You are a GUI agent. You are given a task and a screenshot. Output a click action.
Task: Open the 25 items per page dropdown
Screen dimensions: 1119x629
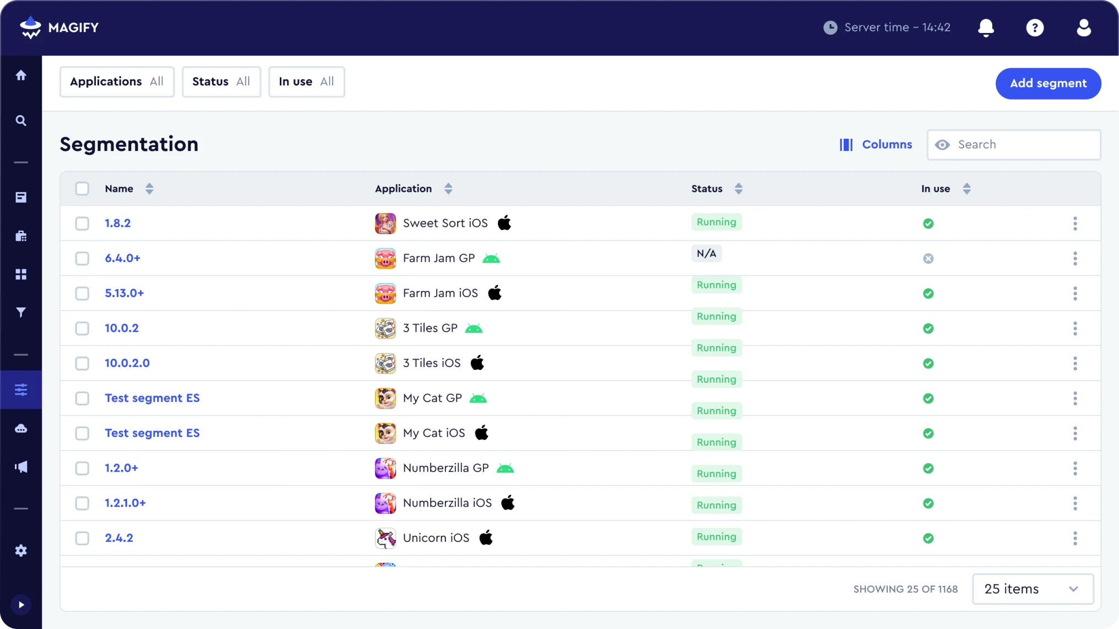click(1033, 589)
